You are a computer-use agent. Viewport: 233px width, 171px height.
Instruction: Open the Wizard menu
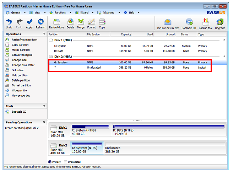pos(84,13)
